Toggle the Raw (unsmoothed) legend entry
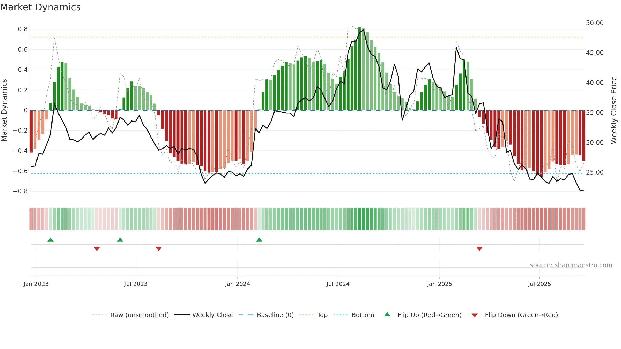621x349 pixels. click(x=130, y=315)
